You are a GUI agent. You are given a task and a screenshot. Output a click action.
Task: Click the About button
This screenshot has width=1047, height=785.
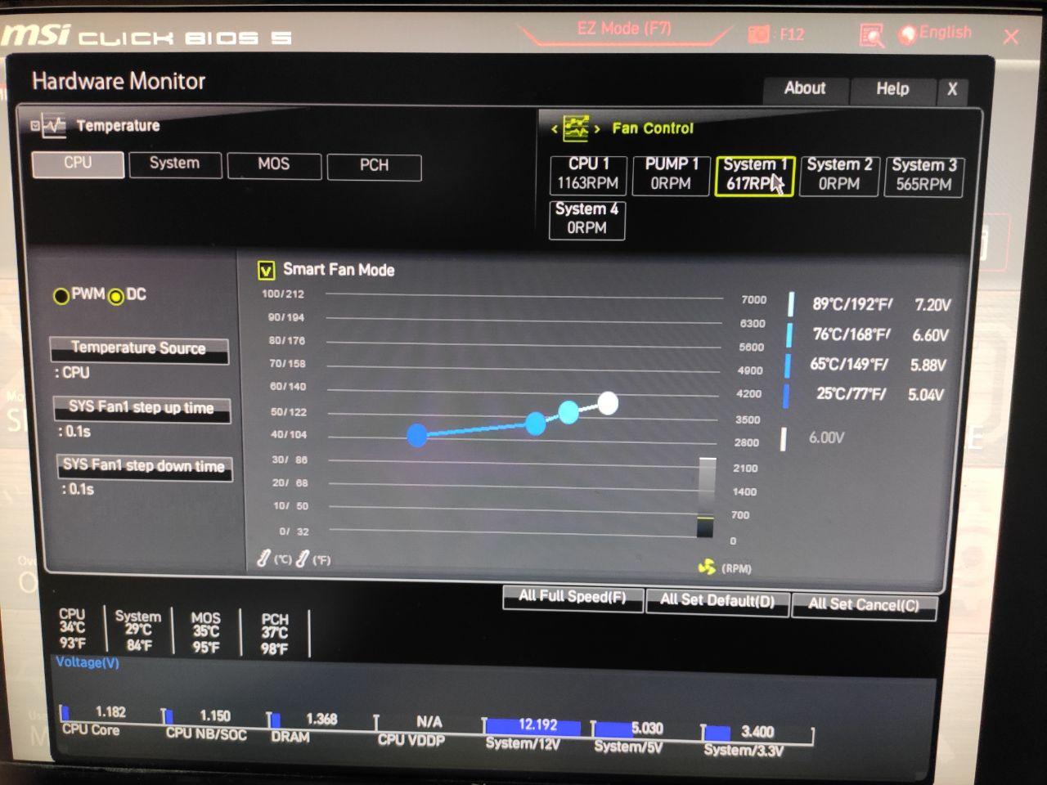click(x=805, y=89)
